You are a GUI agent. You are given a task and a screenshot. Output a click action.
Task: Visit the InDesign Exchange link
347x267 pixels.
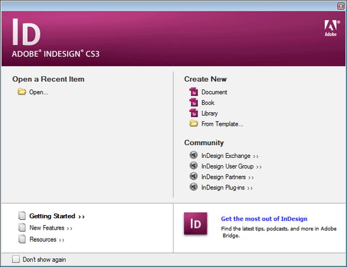click(230, 156)
